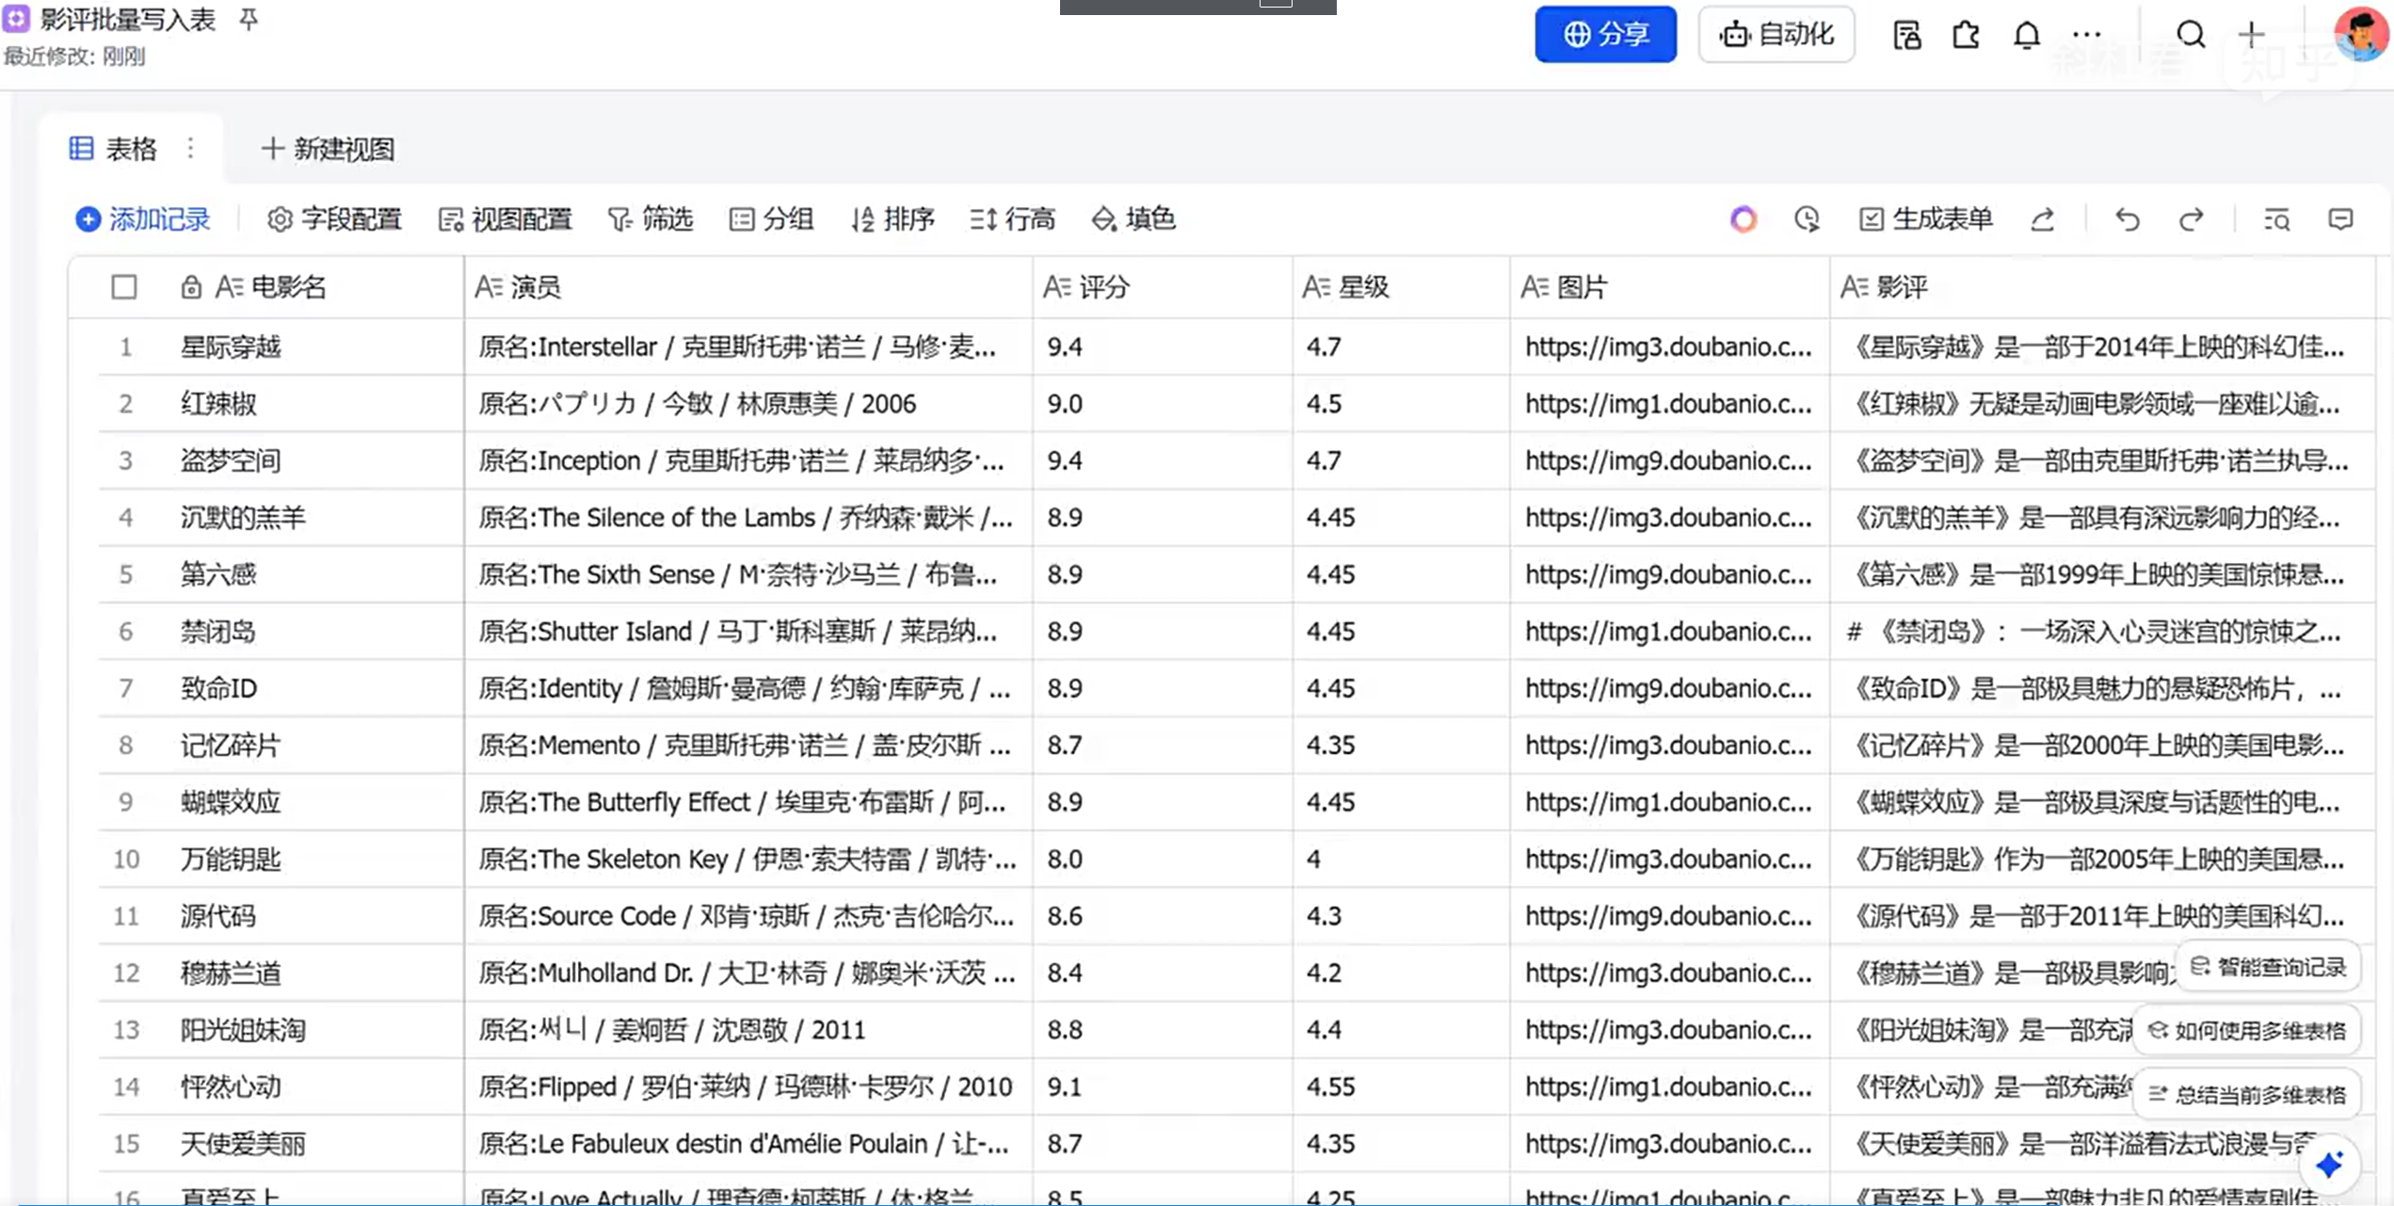
Task: Toggle the select-all records checkbox
Action: [x=124, y=287]
